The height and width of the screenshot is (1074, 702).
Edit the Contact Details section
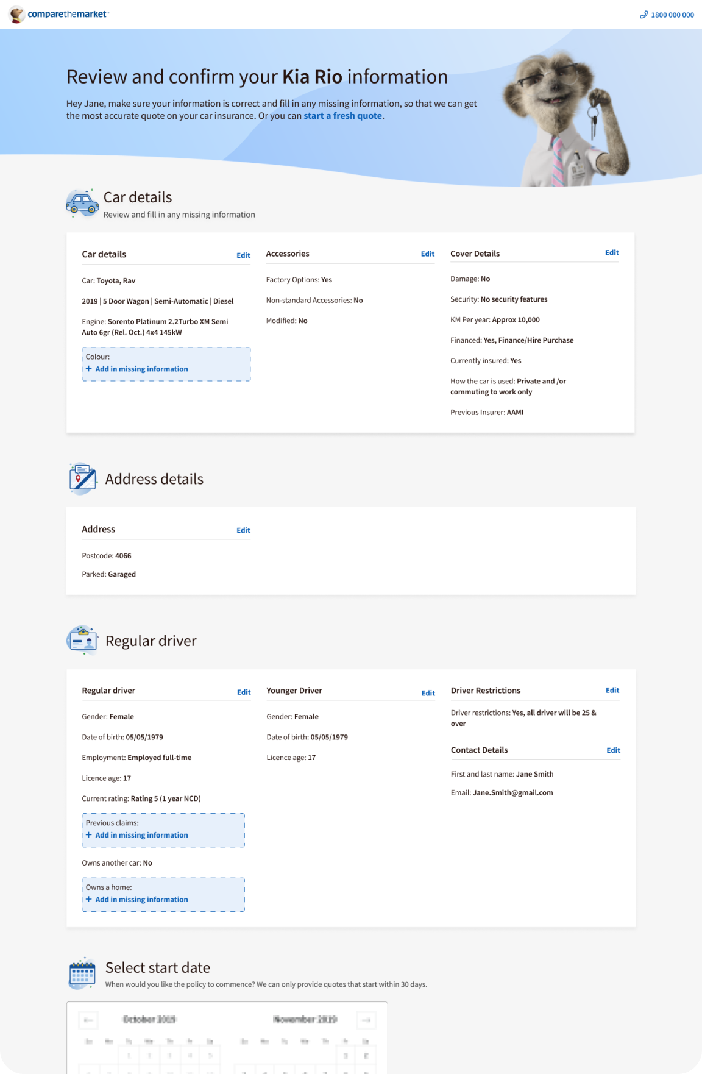click(613, 750)
